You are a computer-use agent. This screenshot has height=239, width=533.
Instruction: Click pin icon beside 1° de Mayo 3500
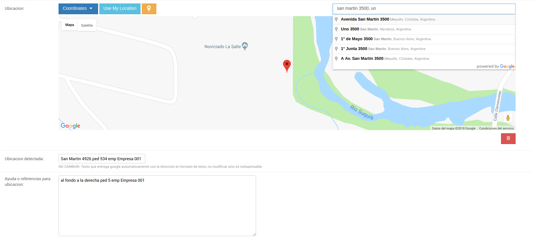click(336, 39)
